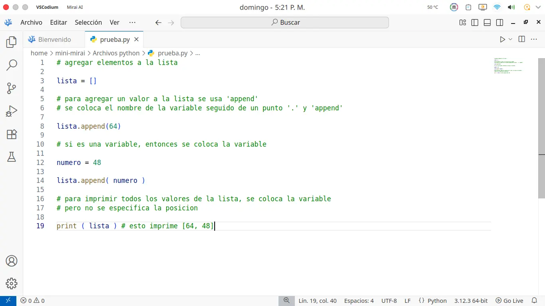
Task: Toggle the secondary side bar
Action: click(500, 23)
